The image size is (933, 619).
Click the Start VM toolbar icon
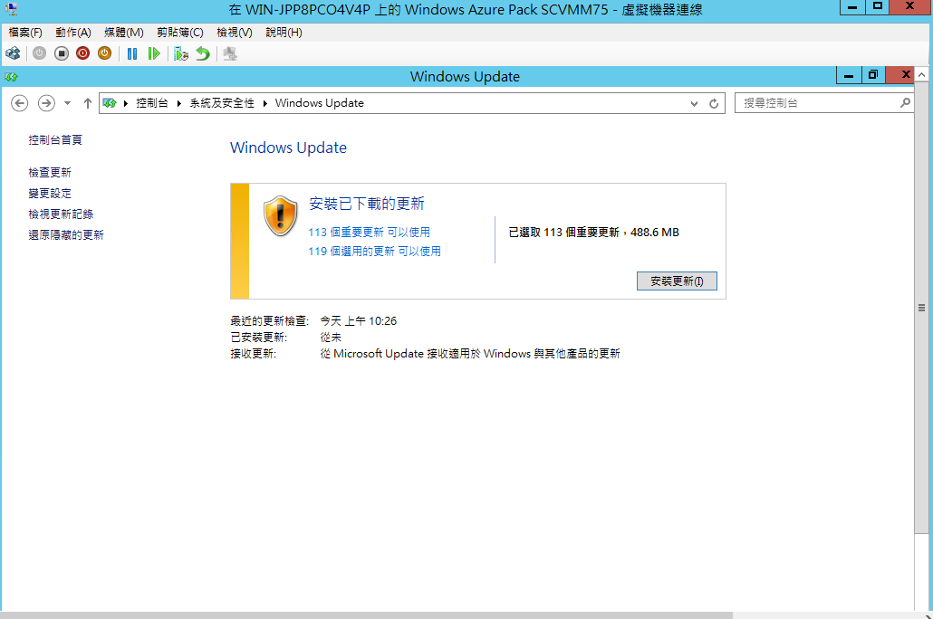(x=39, y=53)
